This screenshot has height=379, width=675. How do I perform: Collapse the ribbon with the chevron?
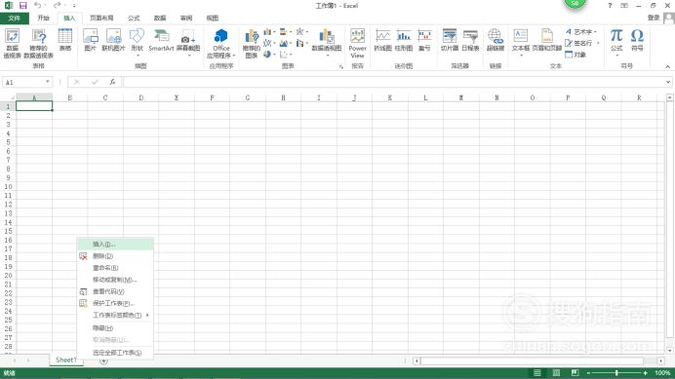pos(667,66)
